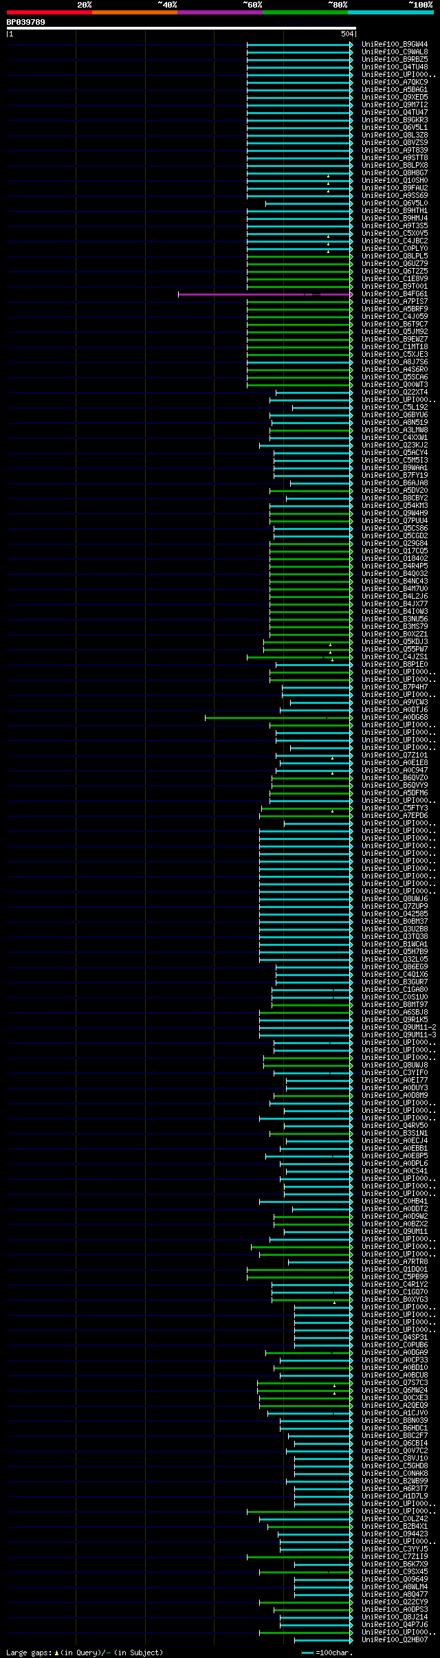This screenshot has height=1658, width=440.
Task: Select the label UniRef100_Q8UWJ6
Action: pyautogui.click(x=395, y=899)
